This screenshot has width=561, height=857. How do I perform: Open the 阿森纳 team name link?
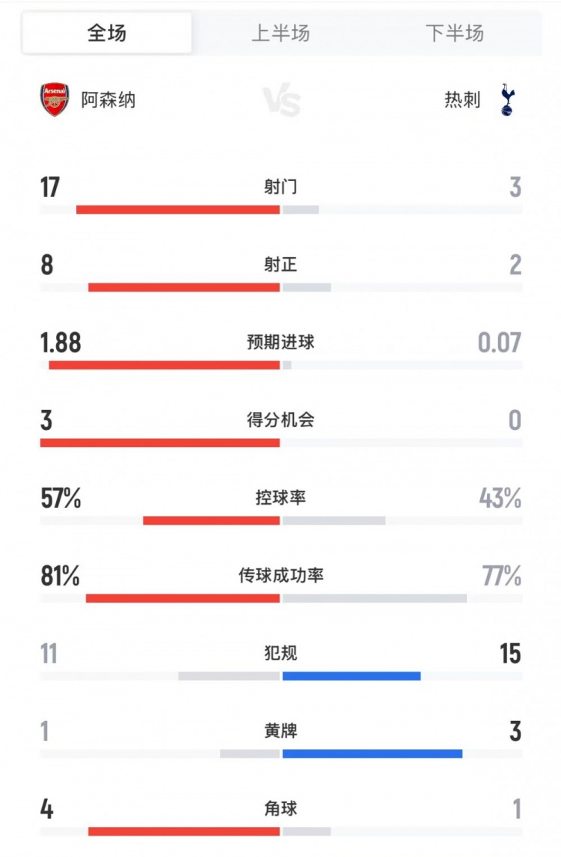(x=108, y=100)
